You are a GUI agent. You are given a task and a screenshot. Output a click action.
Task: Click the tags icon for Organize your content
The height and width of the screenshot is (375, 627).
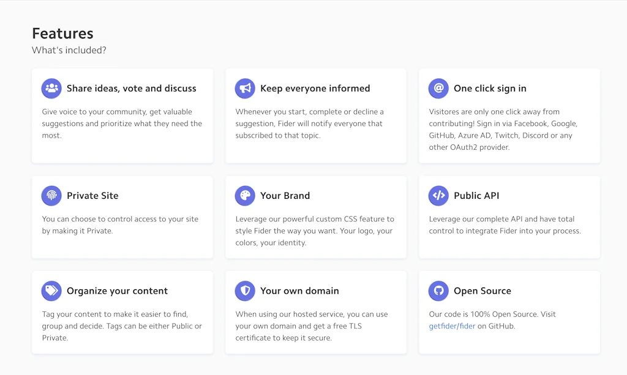click(51, 291)
